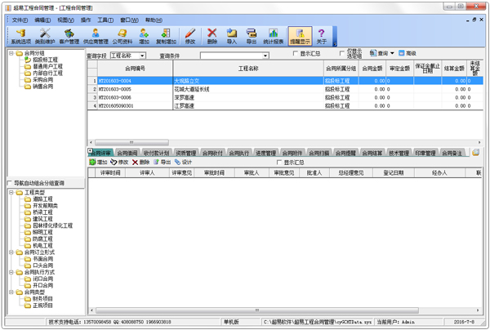Click 导出 icon in the detail toolbar
Screen dimensions: 490x330
162,162
